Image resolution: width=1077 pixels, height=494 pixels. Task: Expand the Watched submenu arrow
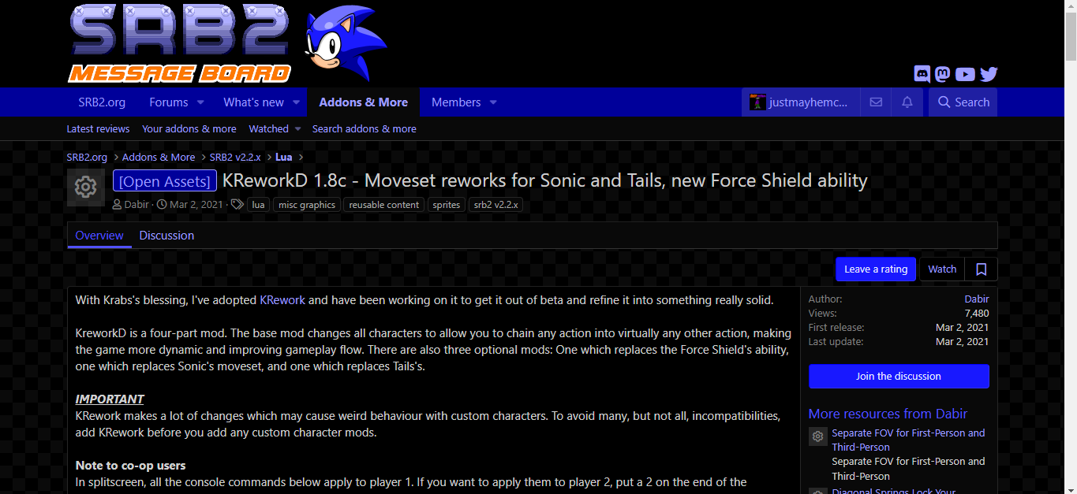click(297, 129)
